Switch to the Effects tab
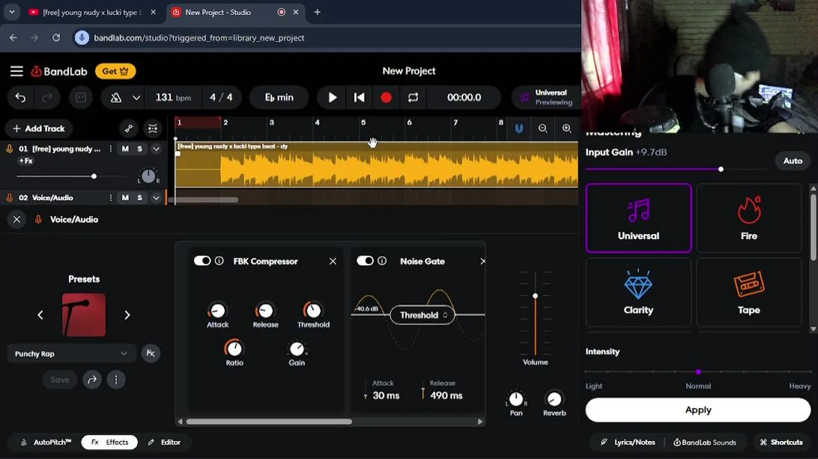This screenshot has width=818, height=459. click(x=110, y=442)
